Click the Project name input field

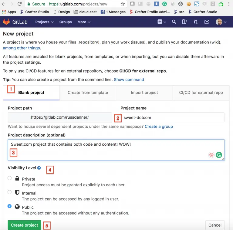[172, 117]
